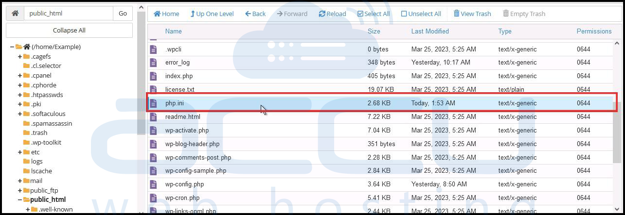Click the 0644 permissions of wp-activate.php
Image resolution: width=625 pixels, height=215 pixels.
(x=583, y=130)
